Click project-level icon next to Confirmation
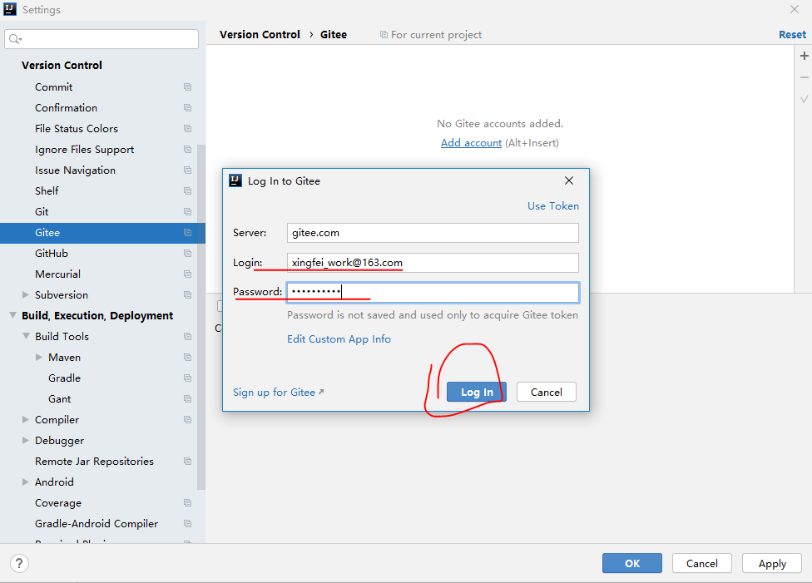The width and height of the screenshot is (812, 583). 187,107
